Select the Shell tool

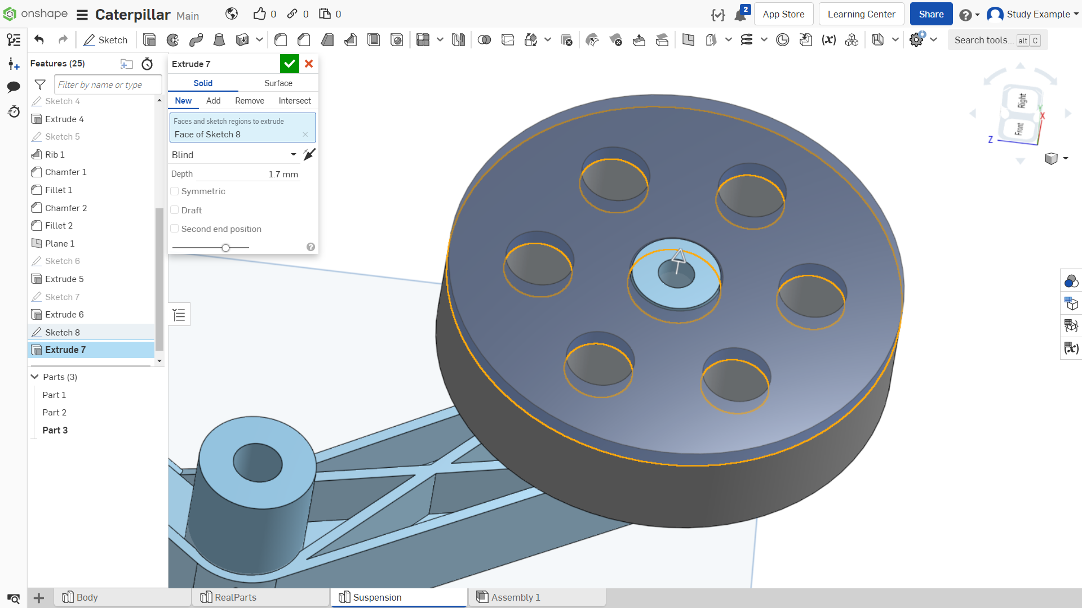[x=374, y=40]
